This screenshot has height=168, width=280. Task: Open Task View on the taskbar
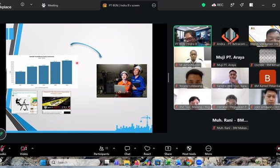pos(107,162)
